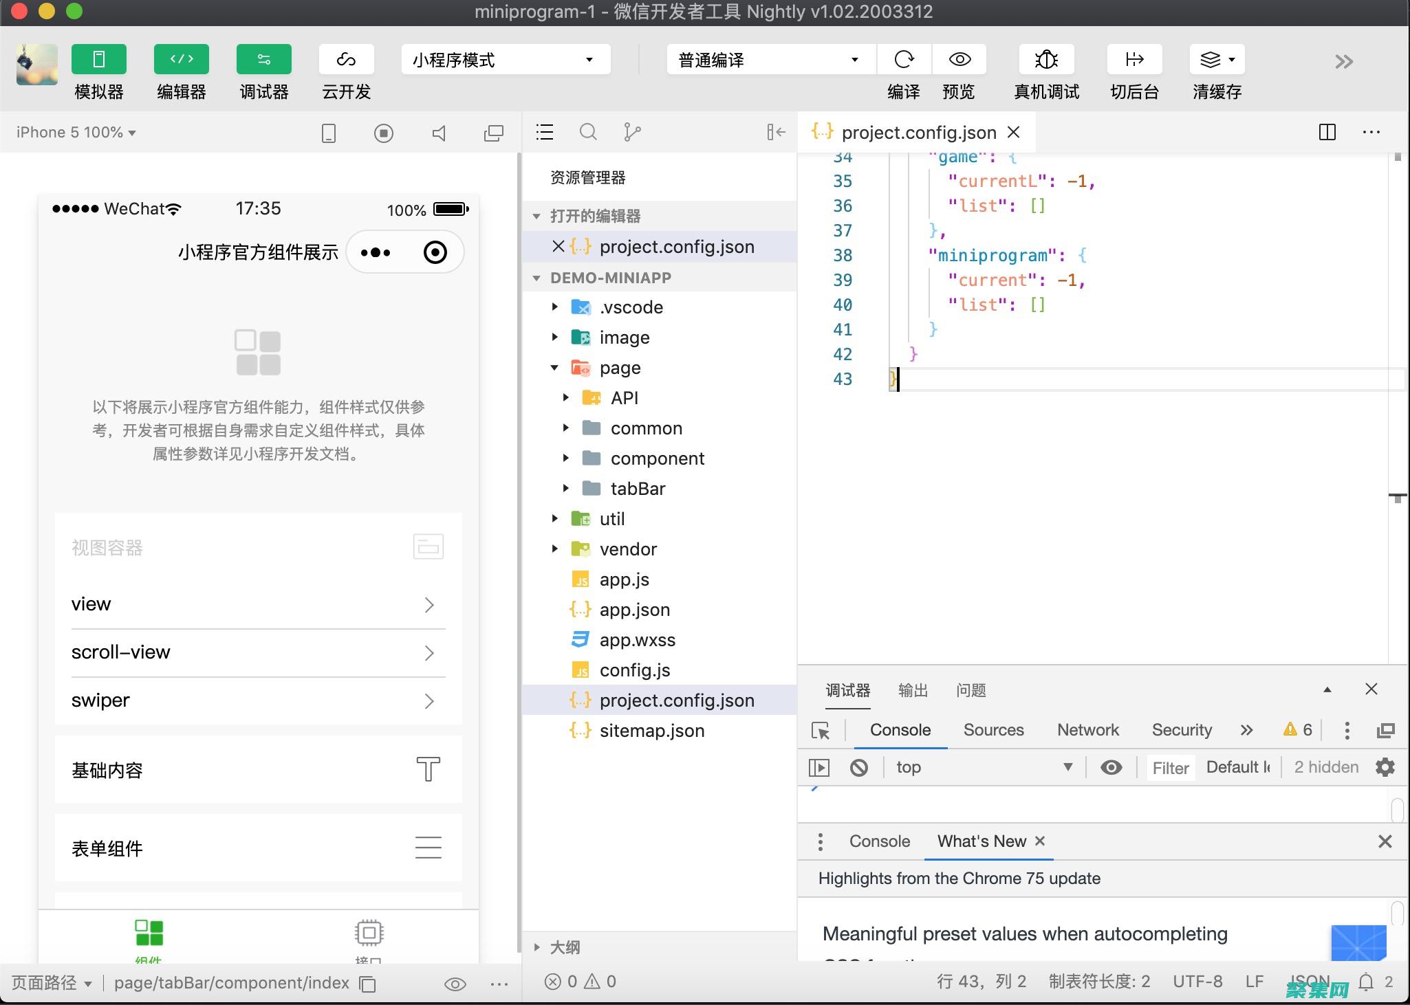
Task: Start 真机调试 remote debugging
Action: (1045, 59)
